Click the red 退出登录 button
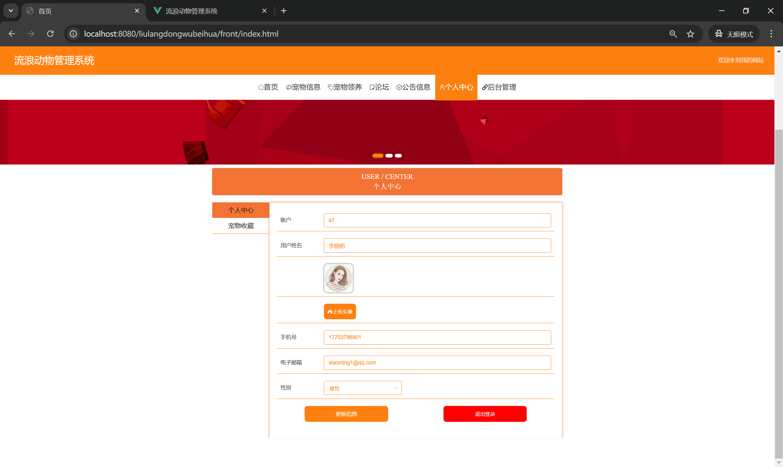 tap(485, 414)
